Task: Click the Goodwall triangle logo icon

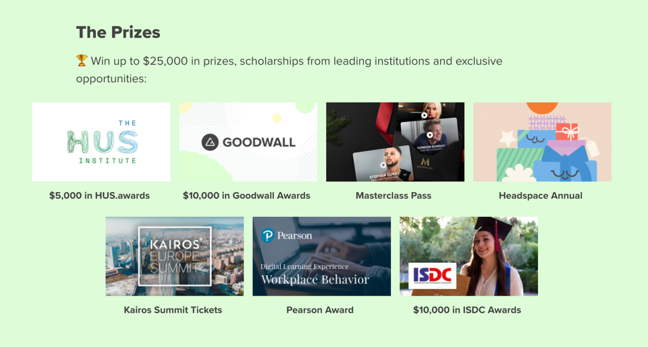Action: click(x=210, y=142)
